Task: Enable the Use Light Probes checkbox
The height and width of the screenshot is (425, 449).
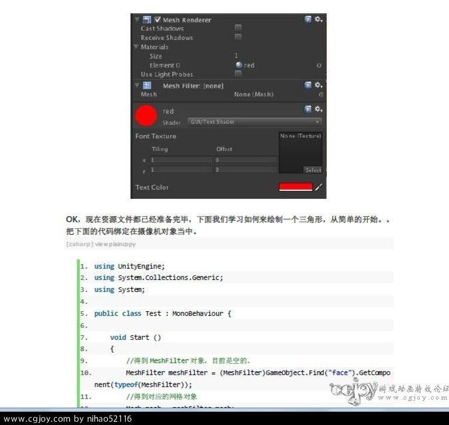Action: pyautogui.click(x=238, y=74)
